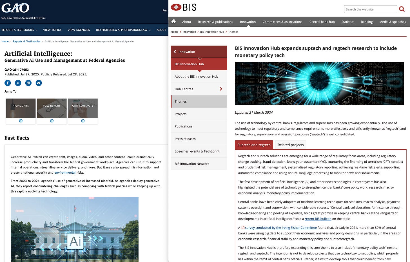
Task: Open Research & publications BIS menu
Action: coord(215,22)
